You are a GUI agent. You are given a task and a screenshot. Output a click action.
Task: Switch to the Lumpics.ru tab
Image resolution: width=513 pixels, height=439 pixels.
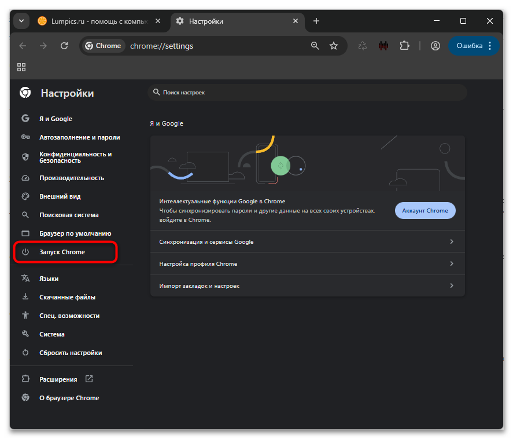[99, 21]
